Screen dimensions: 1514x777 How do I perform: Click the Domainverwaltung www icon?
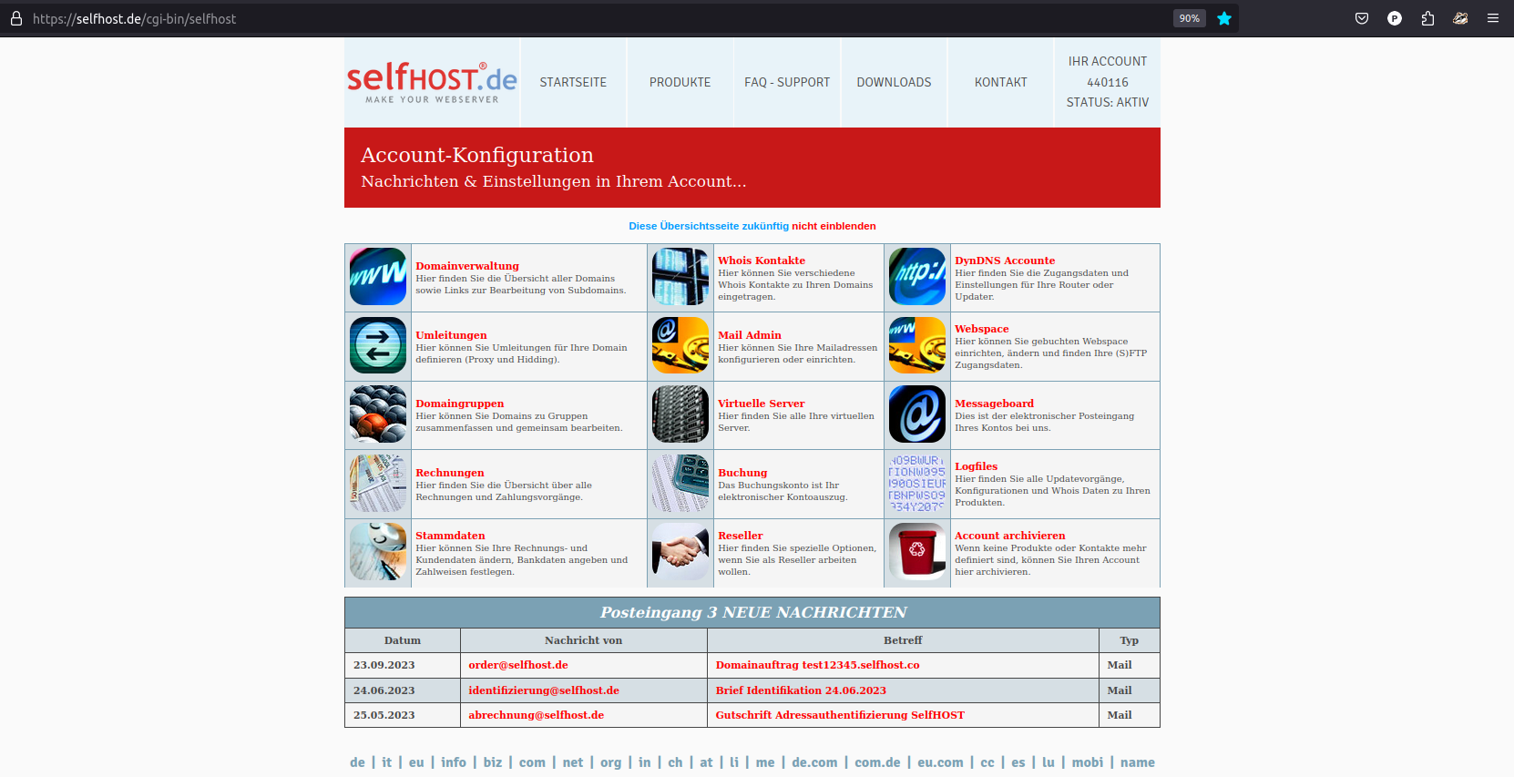[378, 277]
